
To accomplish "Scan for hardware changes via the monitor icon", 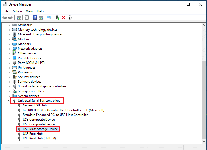I will point(49,18).
